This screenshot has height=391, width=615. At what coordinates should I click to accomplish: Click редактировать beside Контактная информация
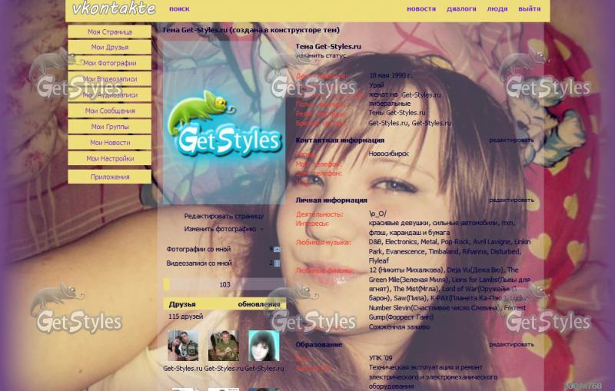[511, 141]
